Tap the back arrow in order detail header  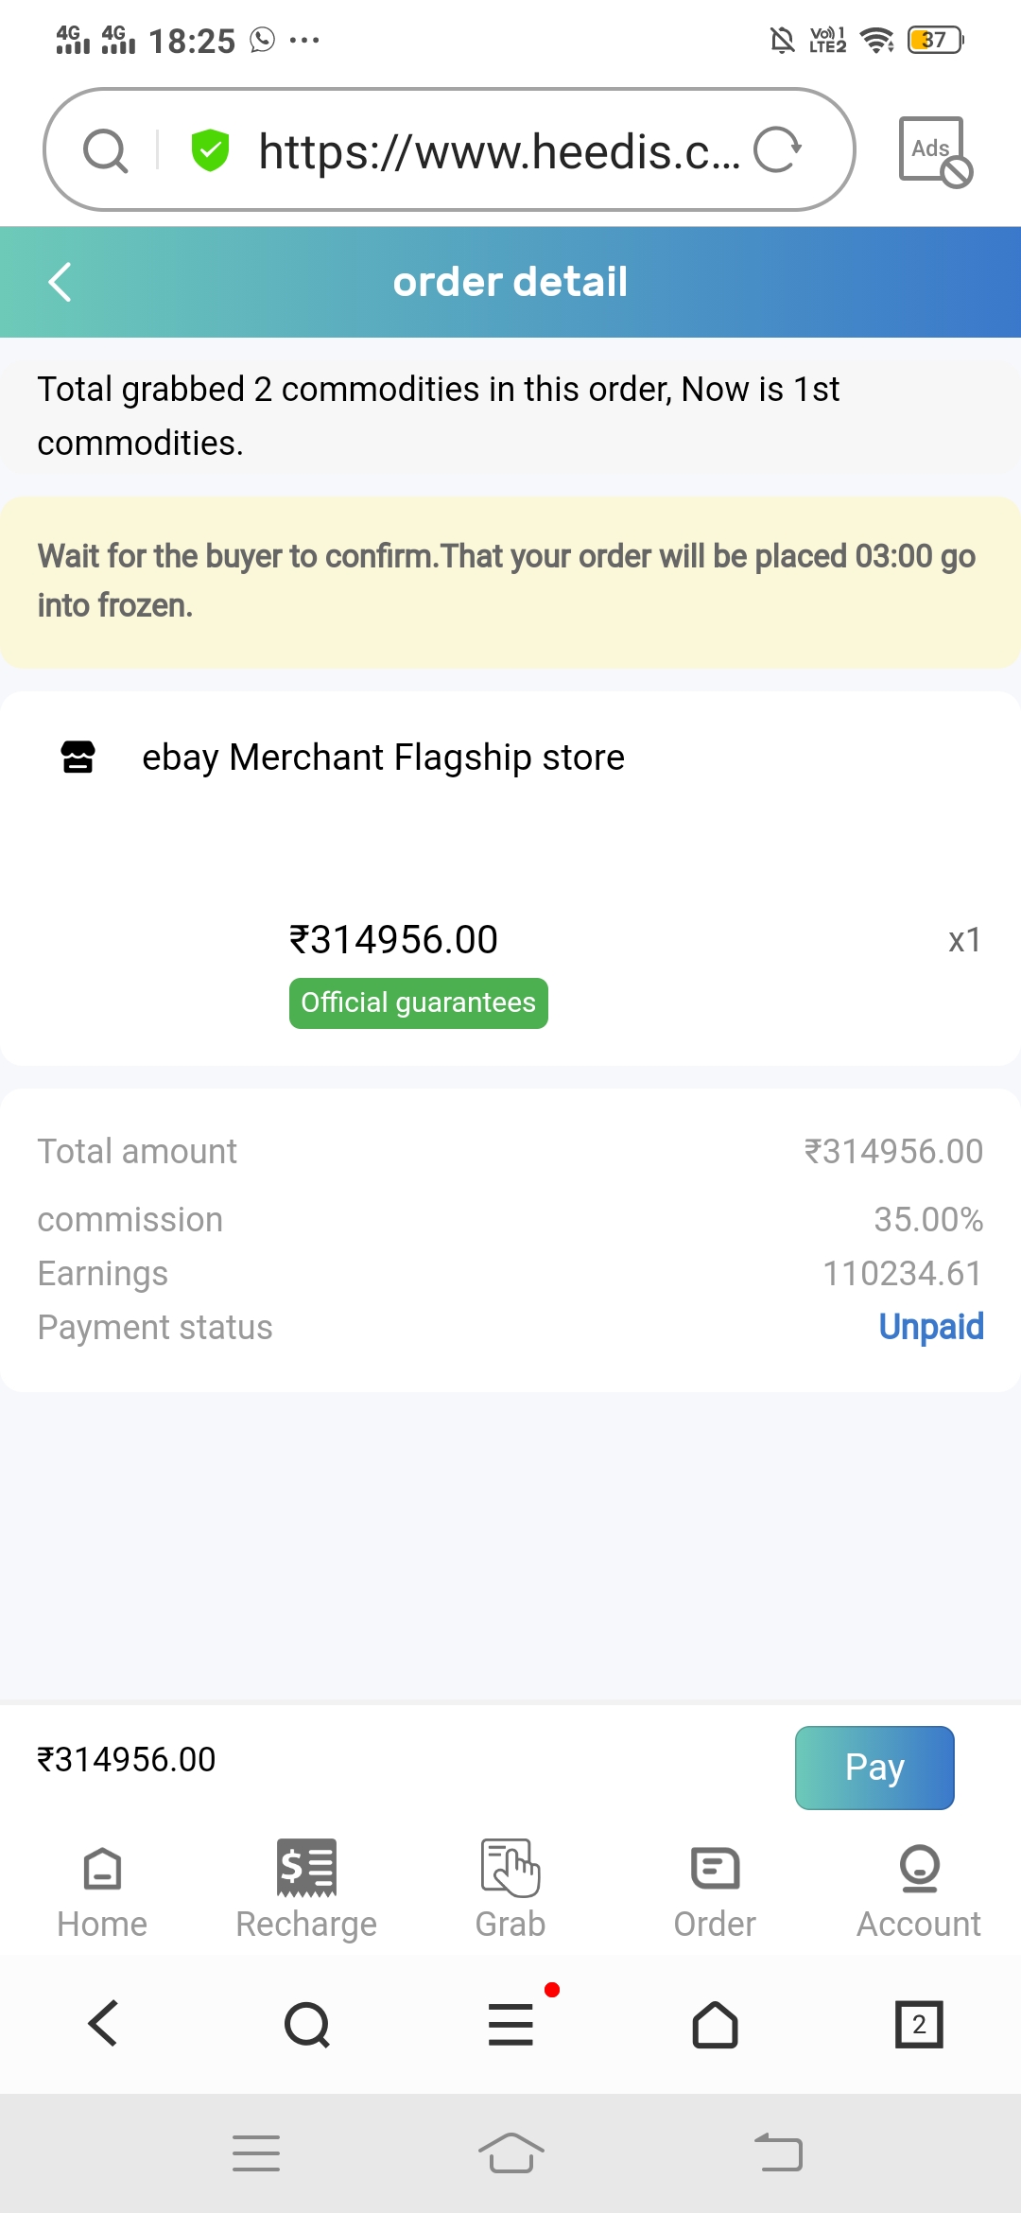pos(61,282)
